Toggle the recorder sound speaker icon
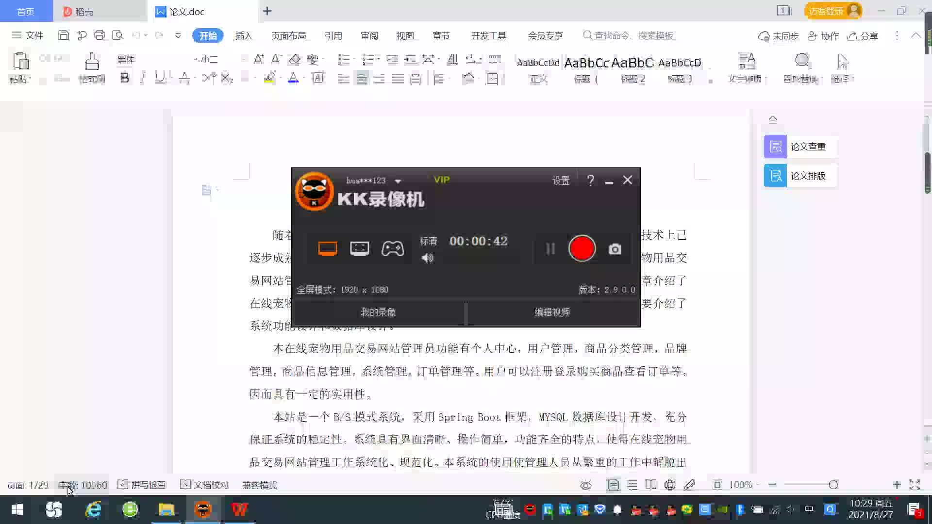The image size is (932, 524). [427, 258]
